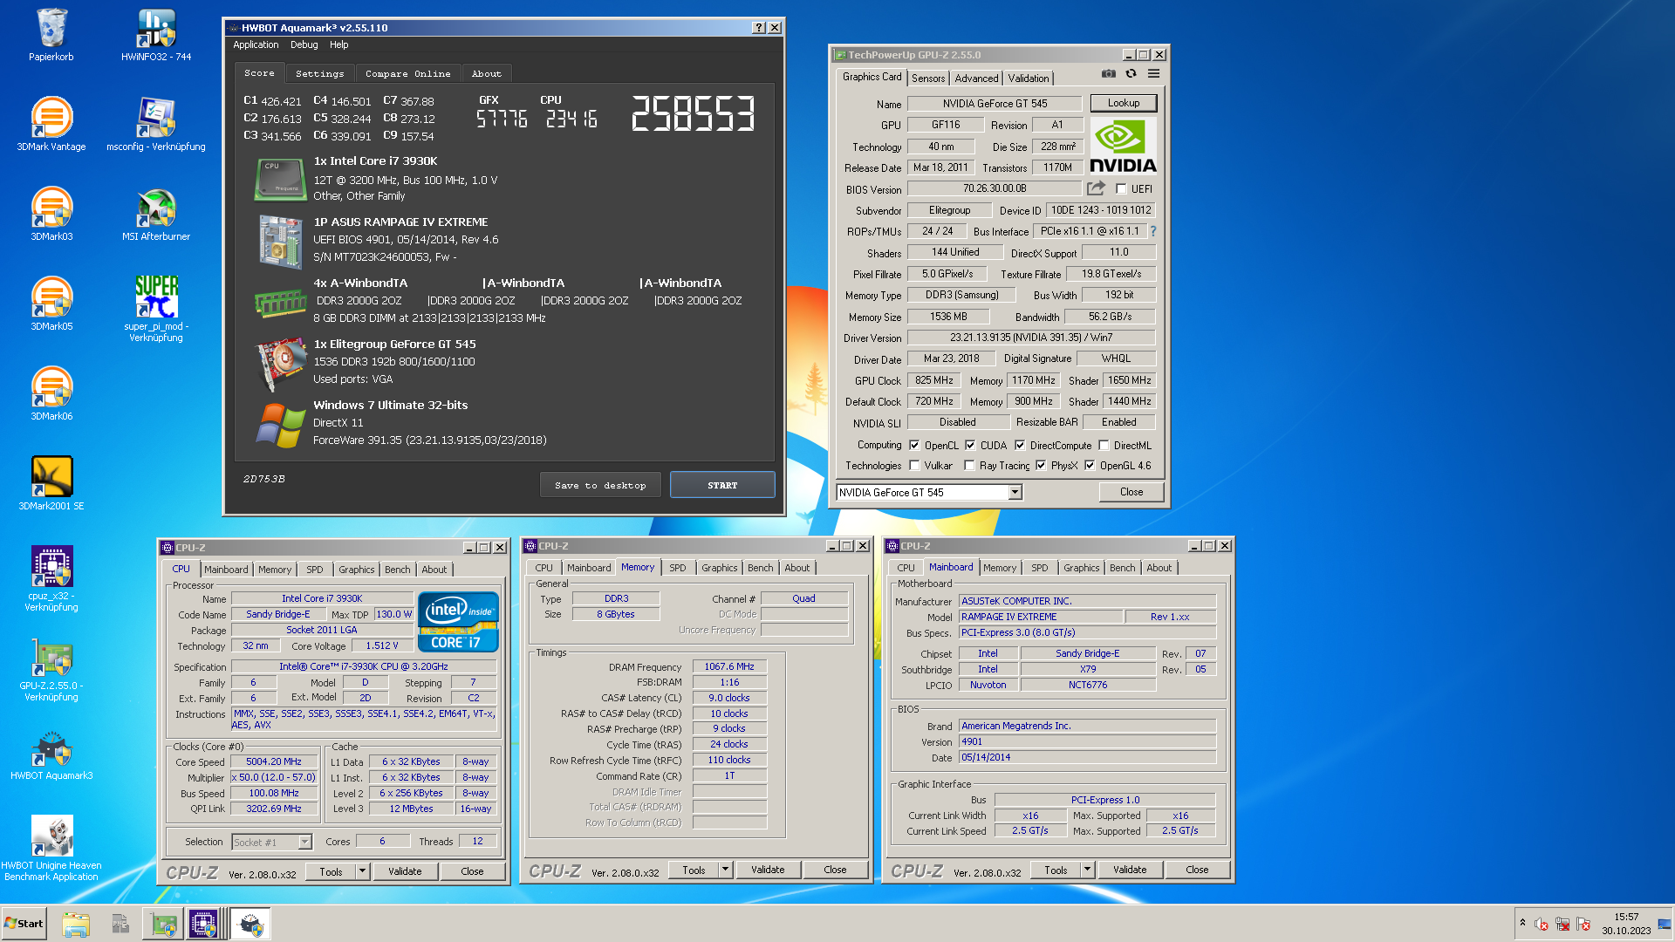Toggle CUDA checkbox in GPU-Z
The image size is (1675, 942).
click(970, 445)
